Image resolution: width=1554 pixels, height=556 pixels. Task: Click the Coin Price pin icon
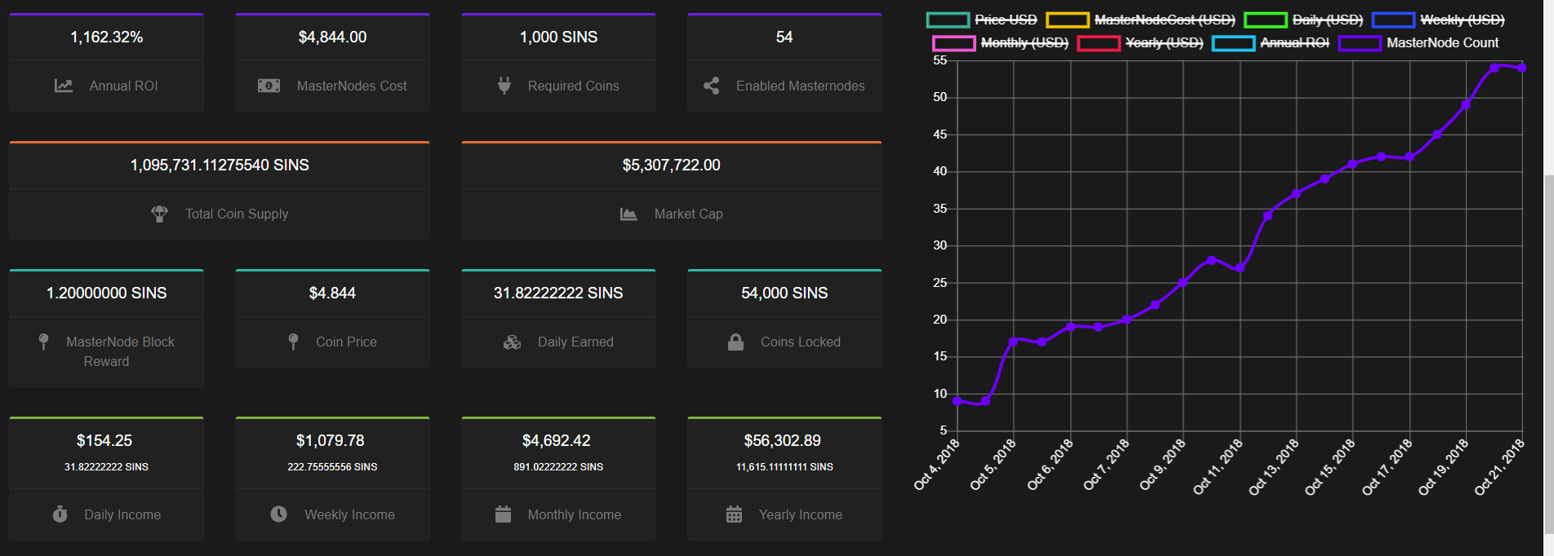point(294,342)
